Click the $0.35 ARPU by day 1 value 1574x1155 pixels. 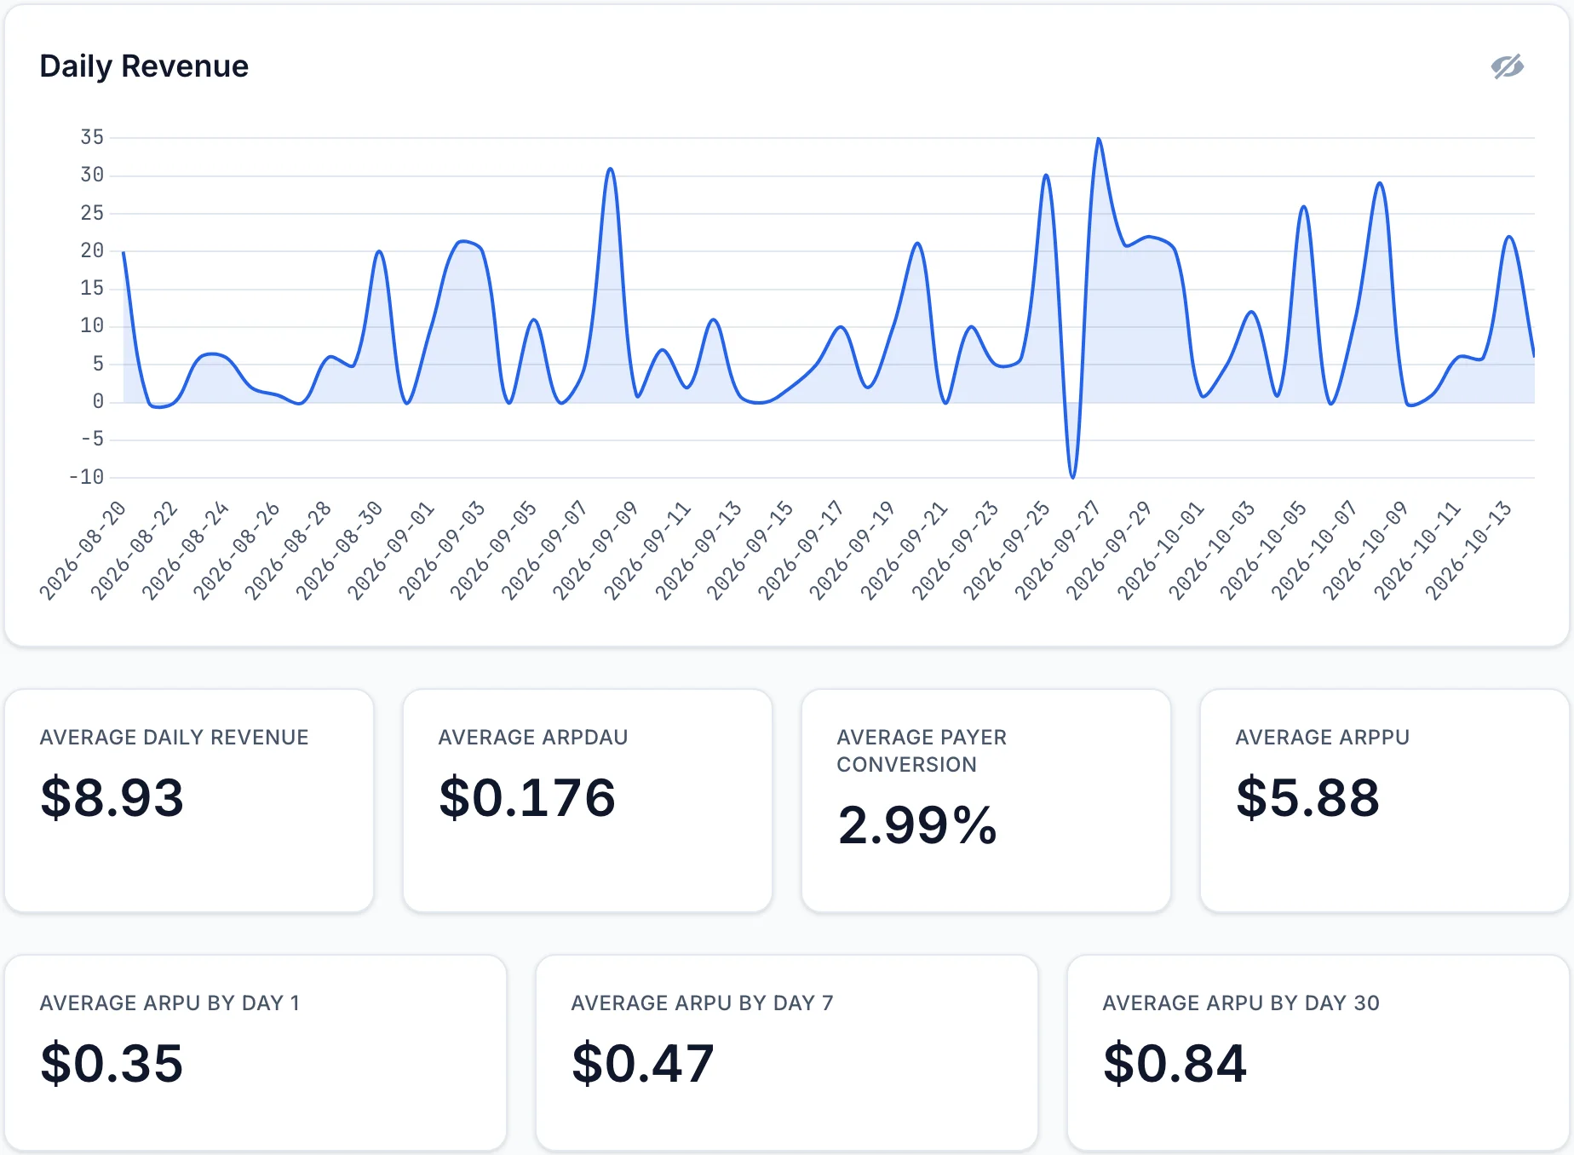tap(112, 1064)
